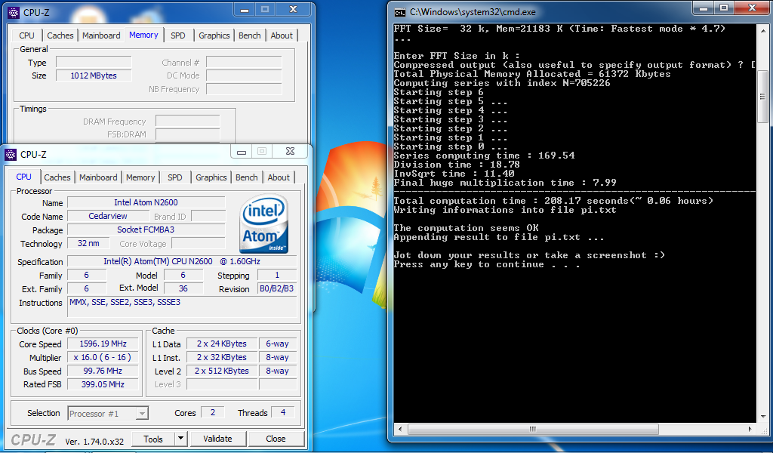Click the Technology value '32 nm'
This screenshot has width=773, height=453.
pyautogui.click(x=89, y=244)
